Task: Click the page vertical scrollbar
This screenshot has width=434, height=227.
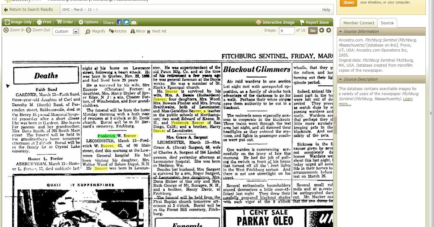Action: [x=431, y=113]
